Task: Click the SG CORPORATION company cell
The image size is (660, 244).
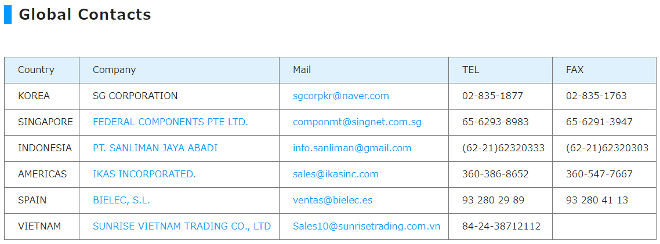Action: 135,96
